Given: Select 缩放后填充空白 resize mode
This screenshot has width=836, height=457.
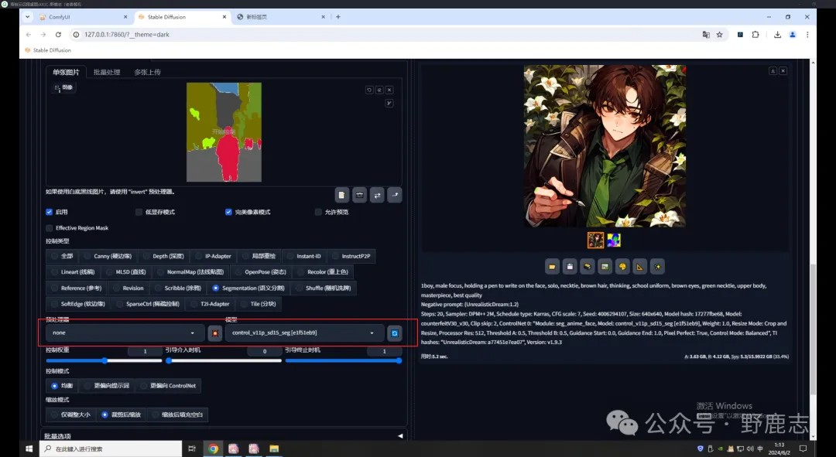Looking at the screenshot, I should [x=176, y=414].
